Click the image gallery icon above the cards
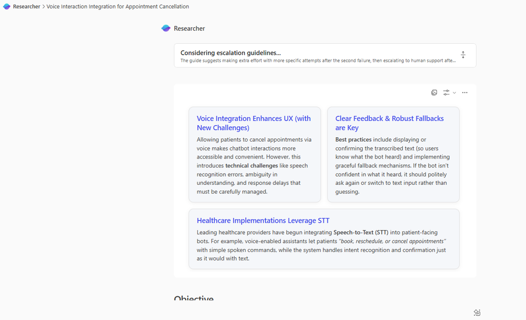Image resolution: width=526 pixels, height=320 pixels. [434, 93]
